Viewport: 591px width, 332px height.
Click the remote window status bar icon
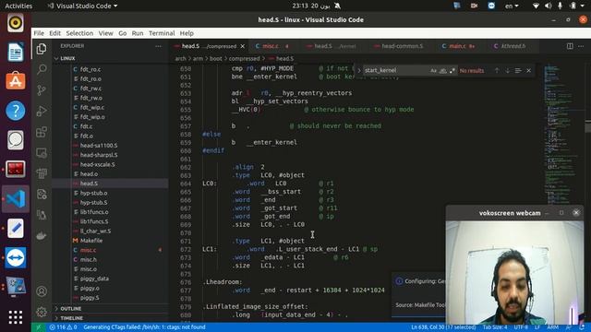click(x=39, y=327)
